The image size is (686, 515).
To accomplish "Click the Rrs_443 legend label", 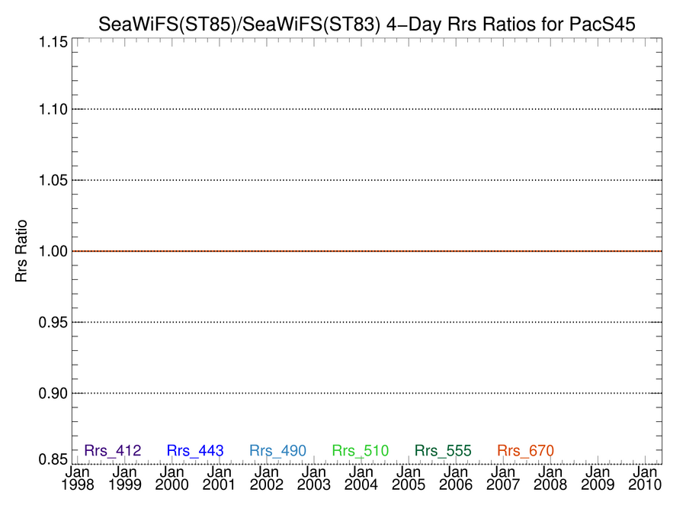I will pos(195,451).
